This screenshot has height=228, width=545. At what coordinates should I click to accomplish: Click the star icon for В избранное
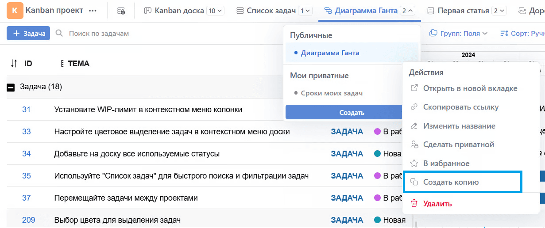point(414,163)
